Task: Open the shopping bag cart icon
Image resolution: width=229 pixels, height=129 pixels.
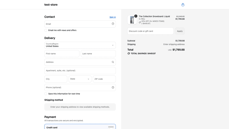Action: [x=183, y=5]
